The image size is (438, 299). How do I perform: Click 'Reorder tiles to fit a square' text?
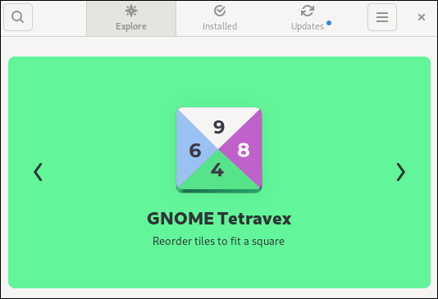pos(218,242)
